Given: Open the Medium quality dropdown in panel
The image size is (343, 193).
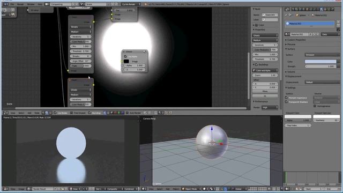Looking at the screenshot, I should point(265,40).
